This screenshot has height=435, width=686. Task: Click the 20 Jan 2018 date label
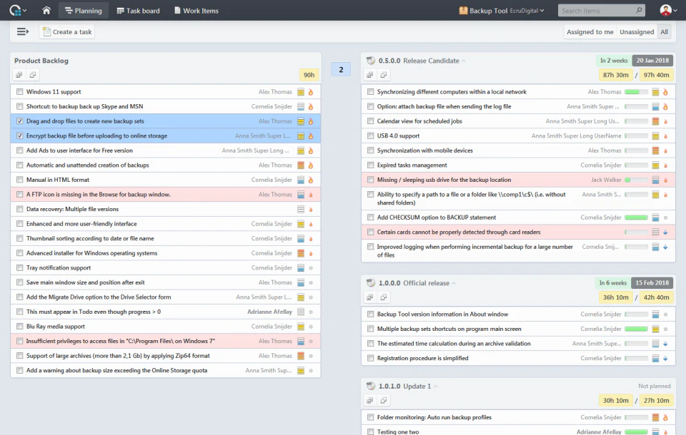[x=652, y=61]
